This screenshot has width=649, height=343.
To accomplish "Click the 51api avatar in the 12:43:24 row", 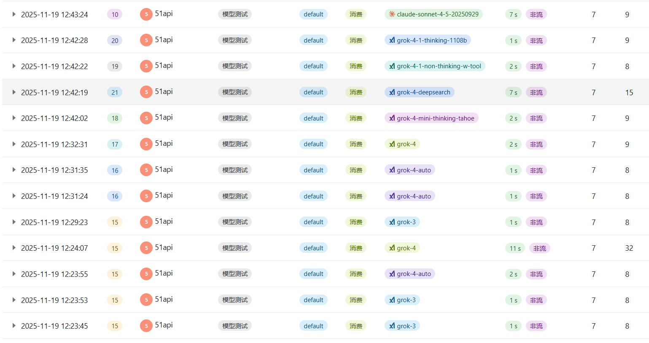I will point(146,14).
